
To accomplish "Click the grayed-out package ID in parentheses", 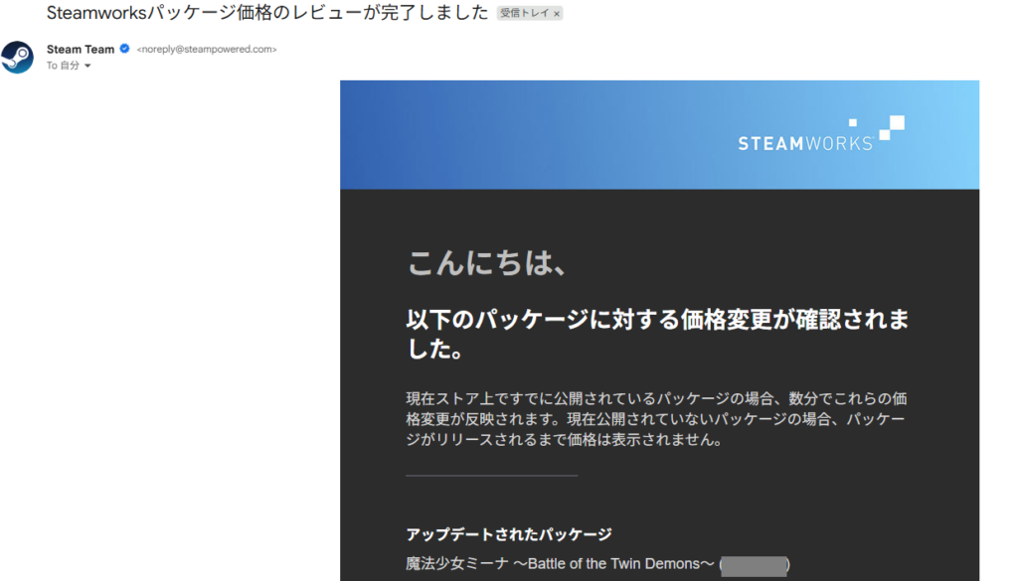I will point(754,565).
